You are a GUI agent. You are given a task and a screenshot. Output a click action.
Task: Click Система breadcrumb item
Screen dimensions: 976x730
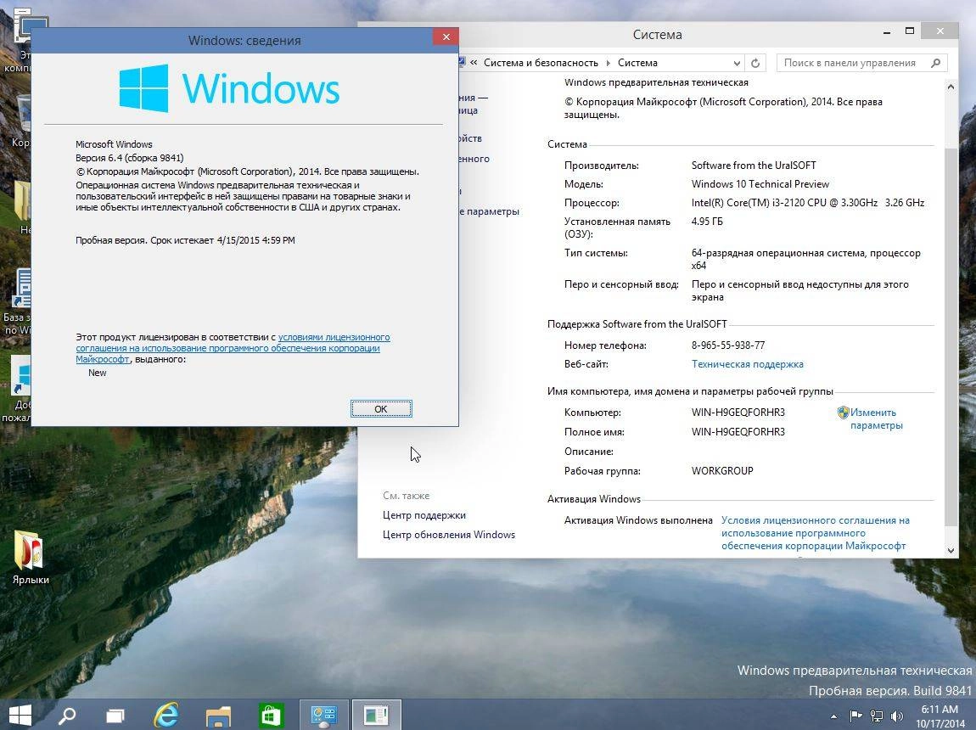click(637, 63)
